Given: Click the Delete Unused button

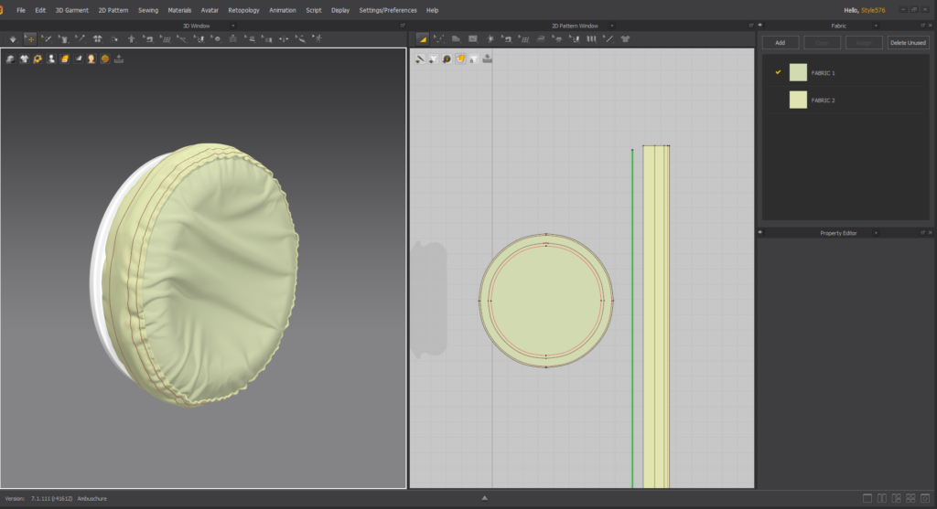Looking at the screenshot, I should point(908,43).
